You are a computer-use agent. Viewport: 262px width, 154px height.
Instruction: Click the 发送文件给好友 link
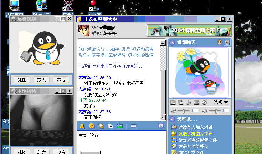(x=193, y=146)
